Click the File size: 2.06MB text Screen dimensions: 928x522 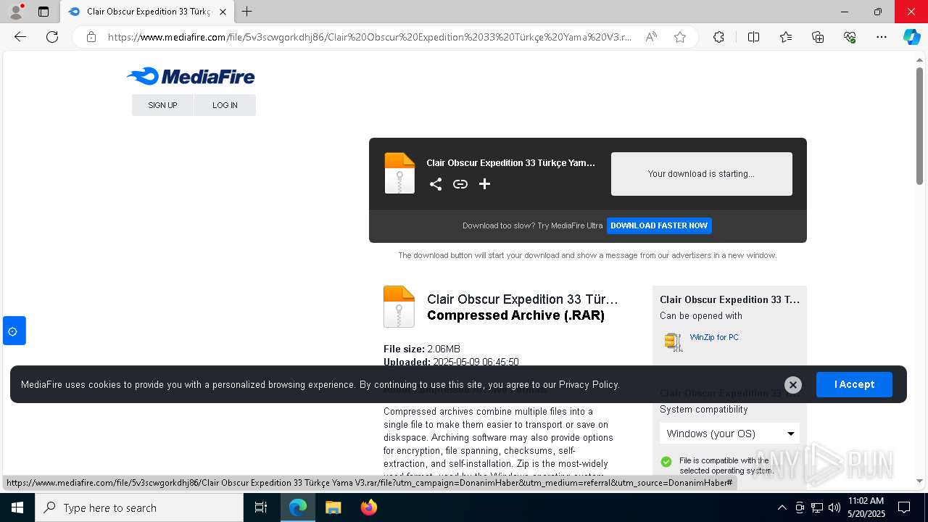[x=422, y=349]
